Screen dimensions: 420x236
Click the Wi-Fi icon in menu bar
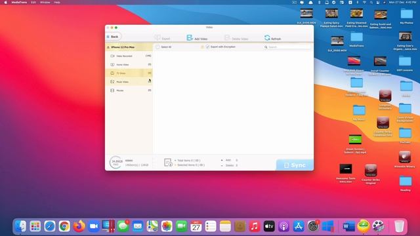pos(364,2)
